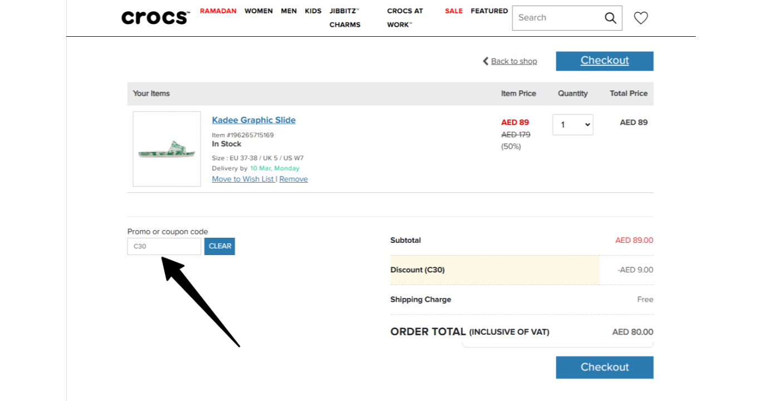
Task: Click the -AED 9.00 discount amount
Action: click(636, 270)
